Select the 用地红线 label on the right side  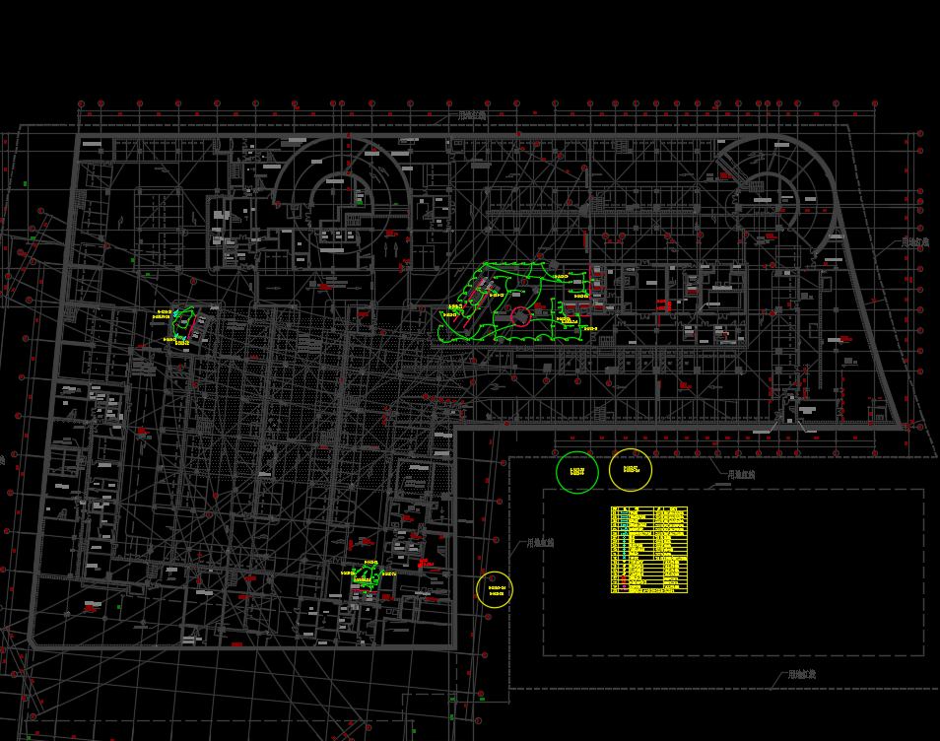coord(914,242)
